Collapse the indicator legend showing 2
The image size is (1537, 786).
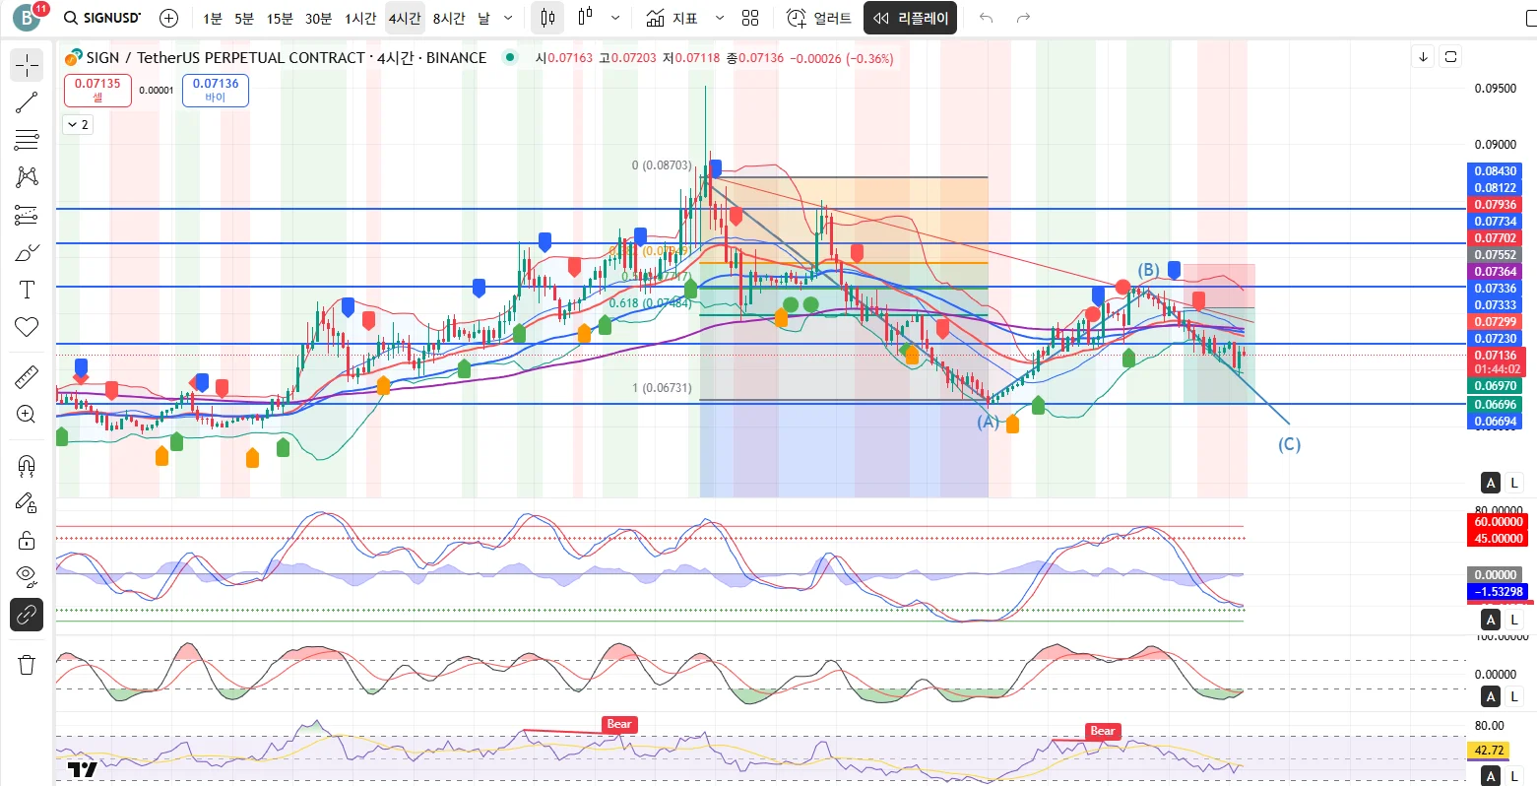click(77, 124)
